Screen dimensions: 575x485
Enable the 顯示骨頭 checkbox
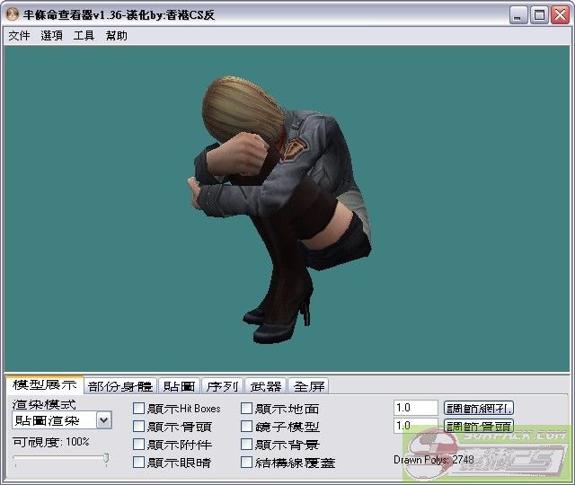pyautogui.click(x=138, y=426)
